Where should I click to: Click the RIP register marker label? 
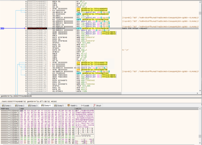(x=2, y=29)
